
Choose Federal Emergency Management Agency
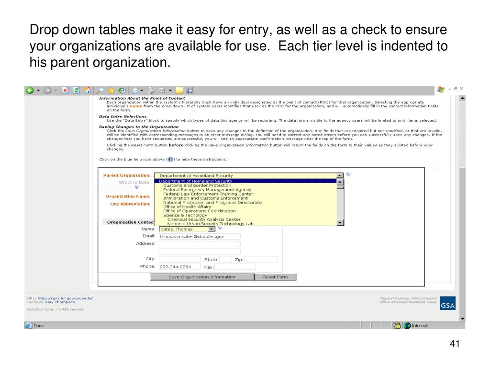[x=245, y=190]
